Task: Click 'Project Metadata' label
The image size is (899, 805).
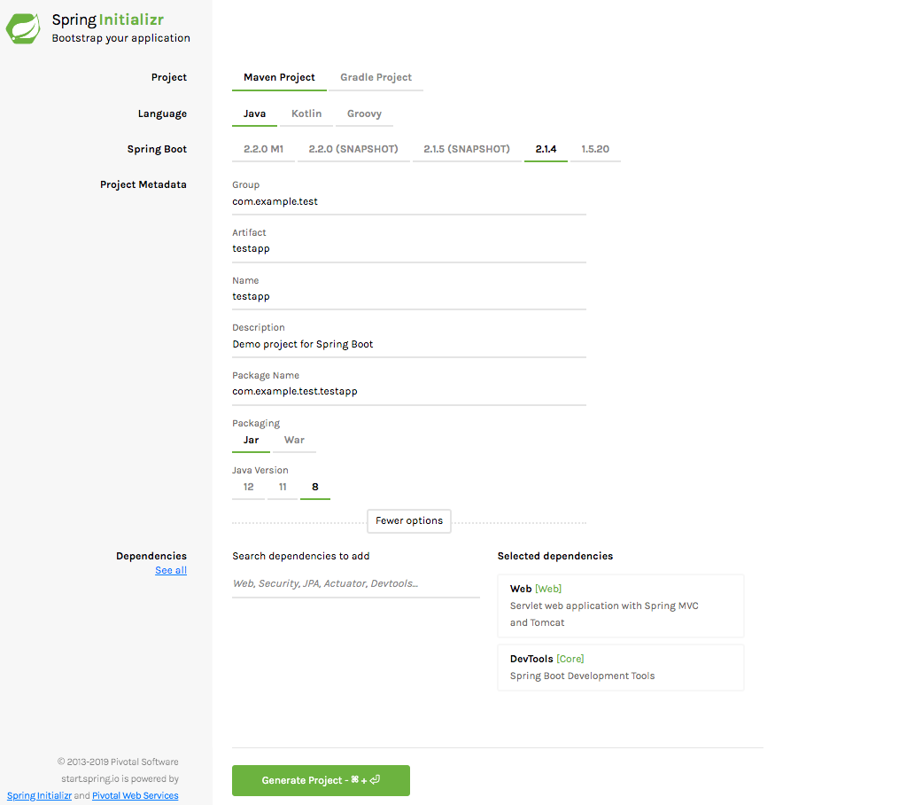Action: [143, 184]
